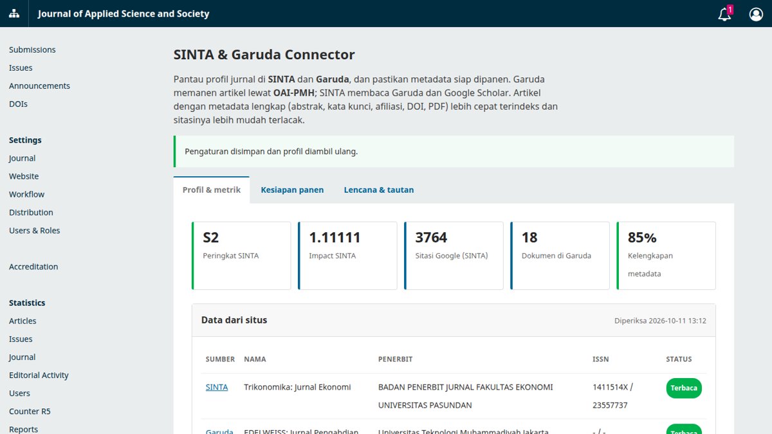Click the 85% Kelengkapan metadata card

point(666,256)
